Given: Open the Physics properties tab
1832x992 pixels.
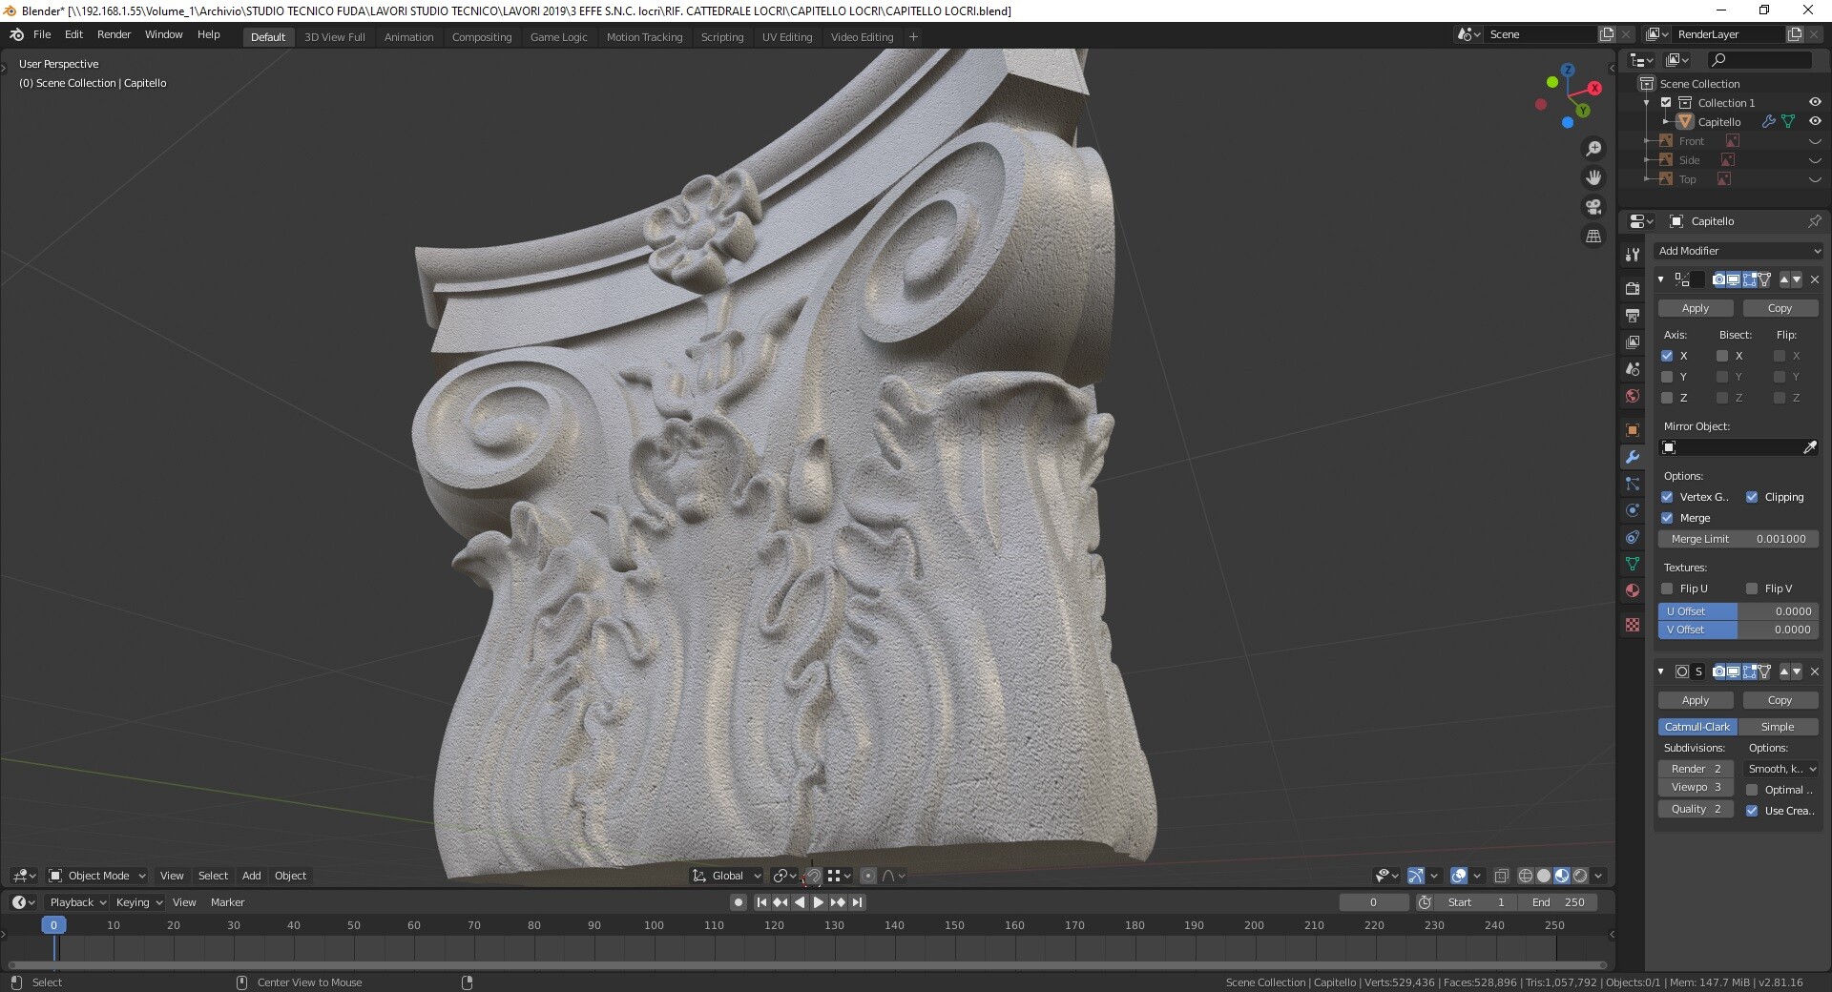Looking at the screenshot, I should (x=1633, y=511).
